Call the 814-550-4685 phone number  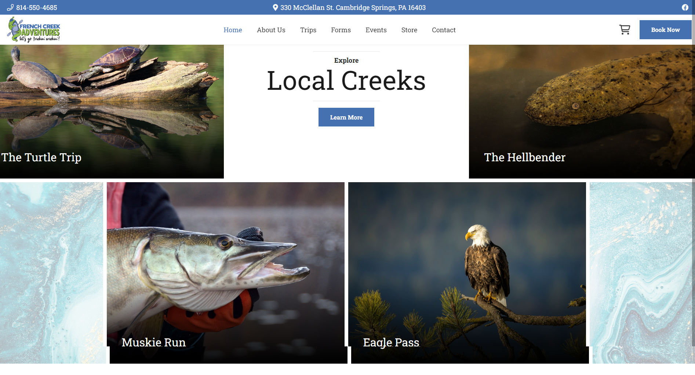tap(36, 7)
